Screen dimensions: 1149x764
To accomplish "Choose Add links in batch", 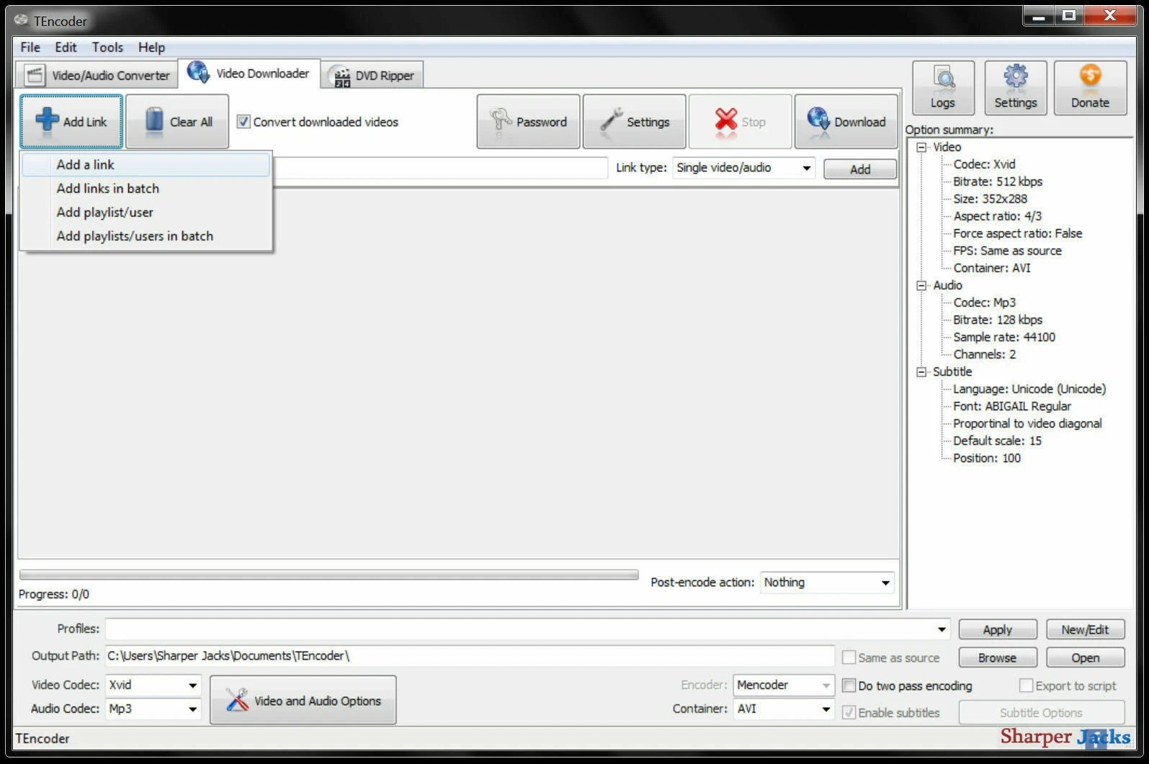I will (x=146, y=189).
